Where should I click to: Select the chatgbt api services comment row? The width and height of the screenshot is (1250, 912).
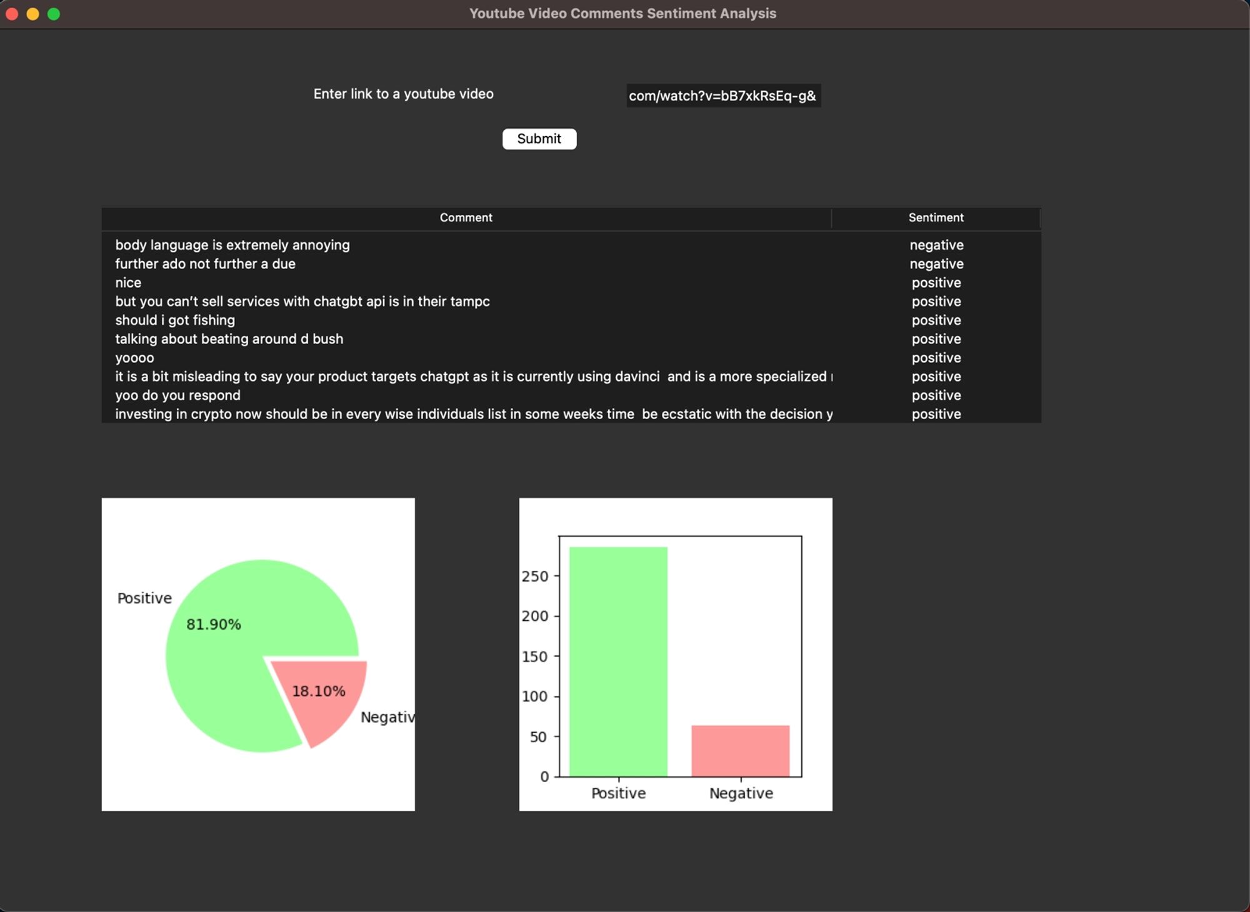302,301
